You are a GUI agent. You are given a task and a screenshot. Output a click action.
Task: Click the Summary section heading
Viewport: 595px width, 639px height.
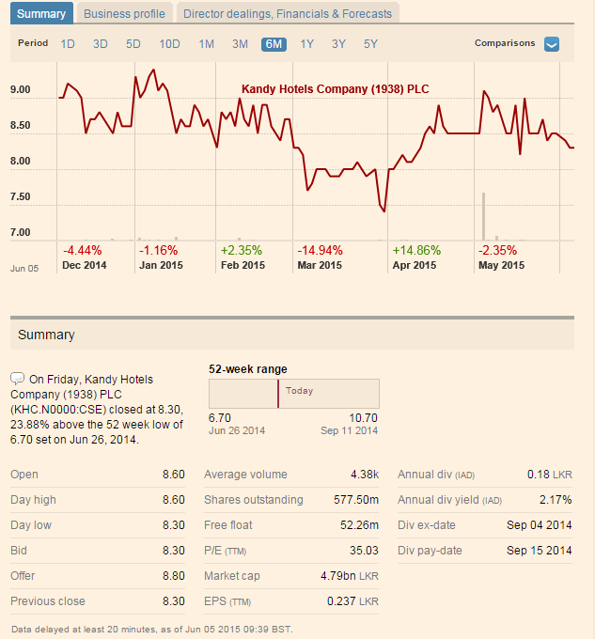click(x=46, y=335)
